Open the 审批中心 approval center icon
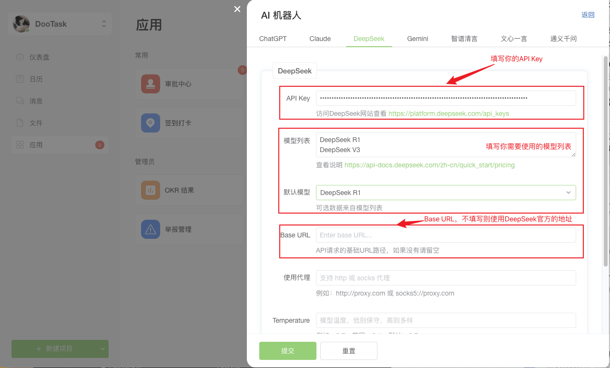This screenshot has width=610, height=368. 151,84
